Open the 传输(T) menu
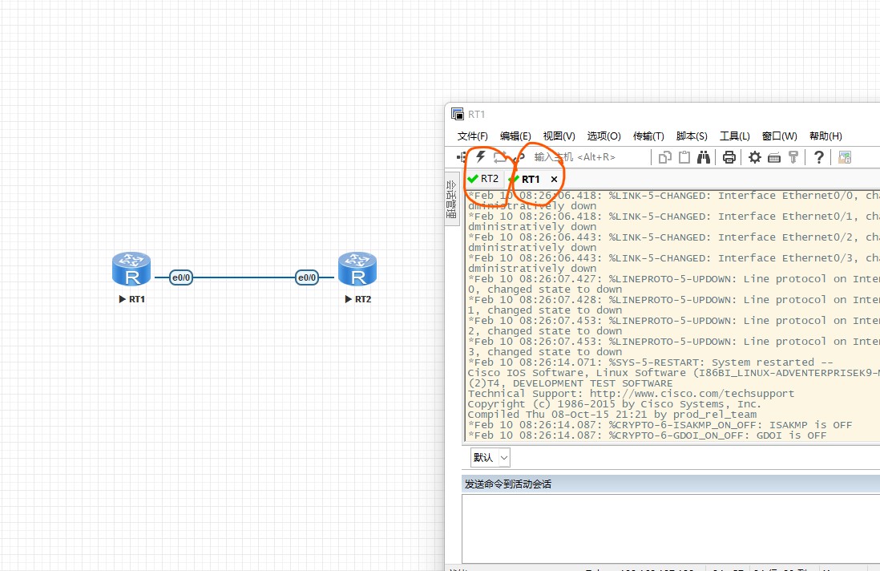This screenshot has width=880, height=571. point(648,136)
